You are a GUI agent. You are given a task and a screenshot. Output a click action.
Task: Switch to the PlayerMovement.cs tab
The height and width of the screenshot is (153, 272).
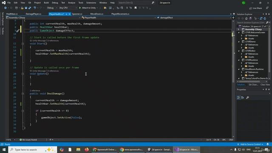click(x=120, y=14)
